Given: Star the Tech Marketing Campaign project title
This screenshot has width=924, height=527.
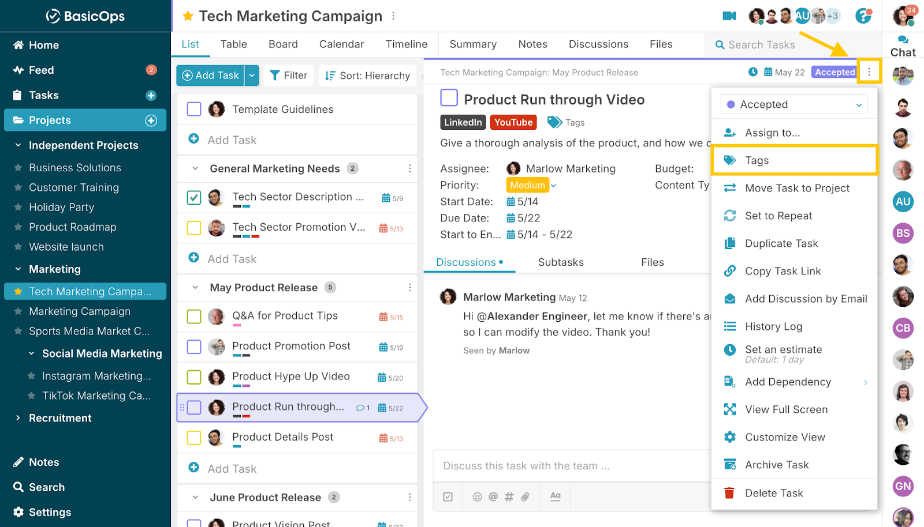Looking at the screenshot, I should 188,16.
